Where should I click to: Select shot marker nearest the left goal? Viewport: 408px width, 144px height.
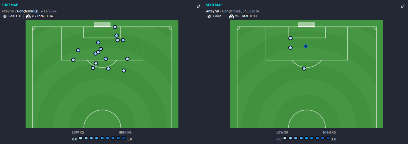coord(115,27)
